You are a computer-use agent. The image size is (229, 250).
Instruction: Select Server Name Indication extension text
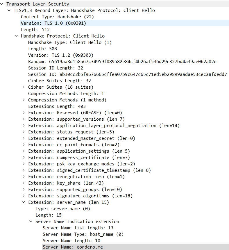click(77, 221)
